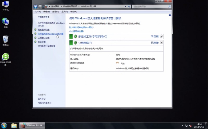208x129 pixels.
Task: Expand the breadcrumb arrow after 所有控制面板项
Action: (x=79, y=6)
